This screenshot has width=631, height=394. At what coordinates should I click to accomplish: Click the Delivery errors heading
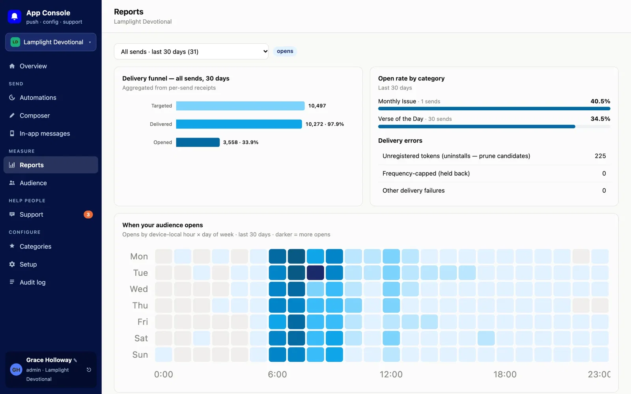point(400,141)
